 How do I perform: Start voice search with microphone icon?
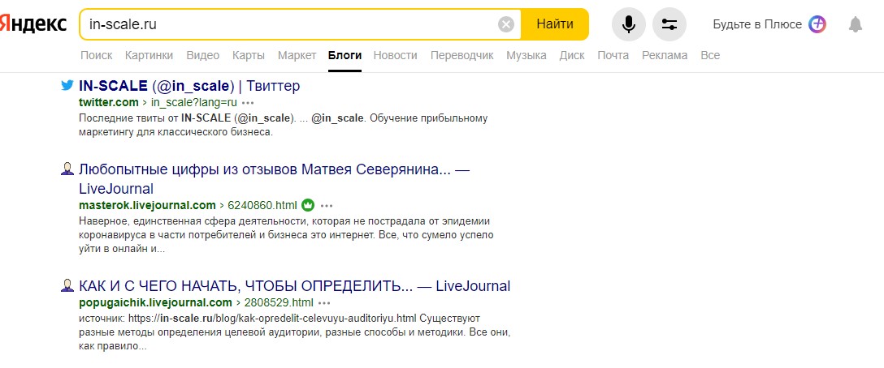coord(629,24)
